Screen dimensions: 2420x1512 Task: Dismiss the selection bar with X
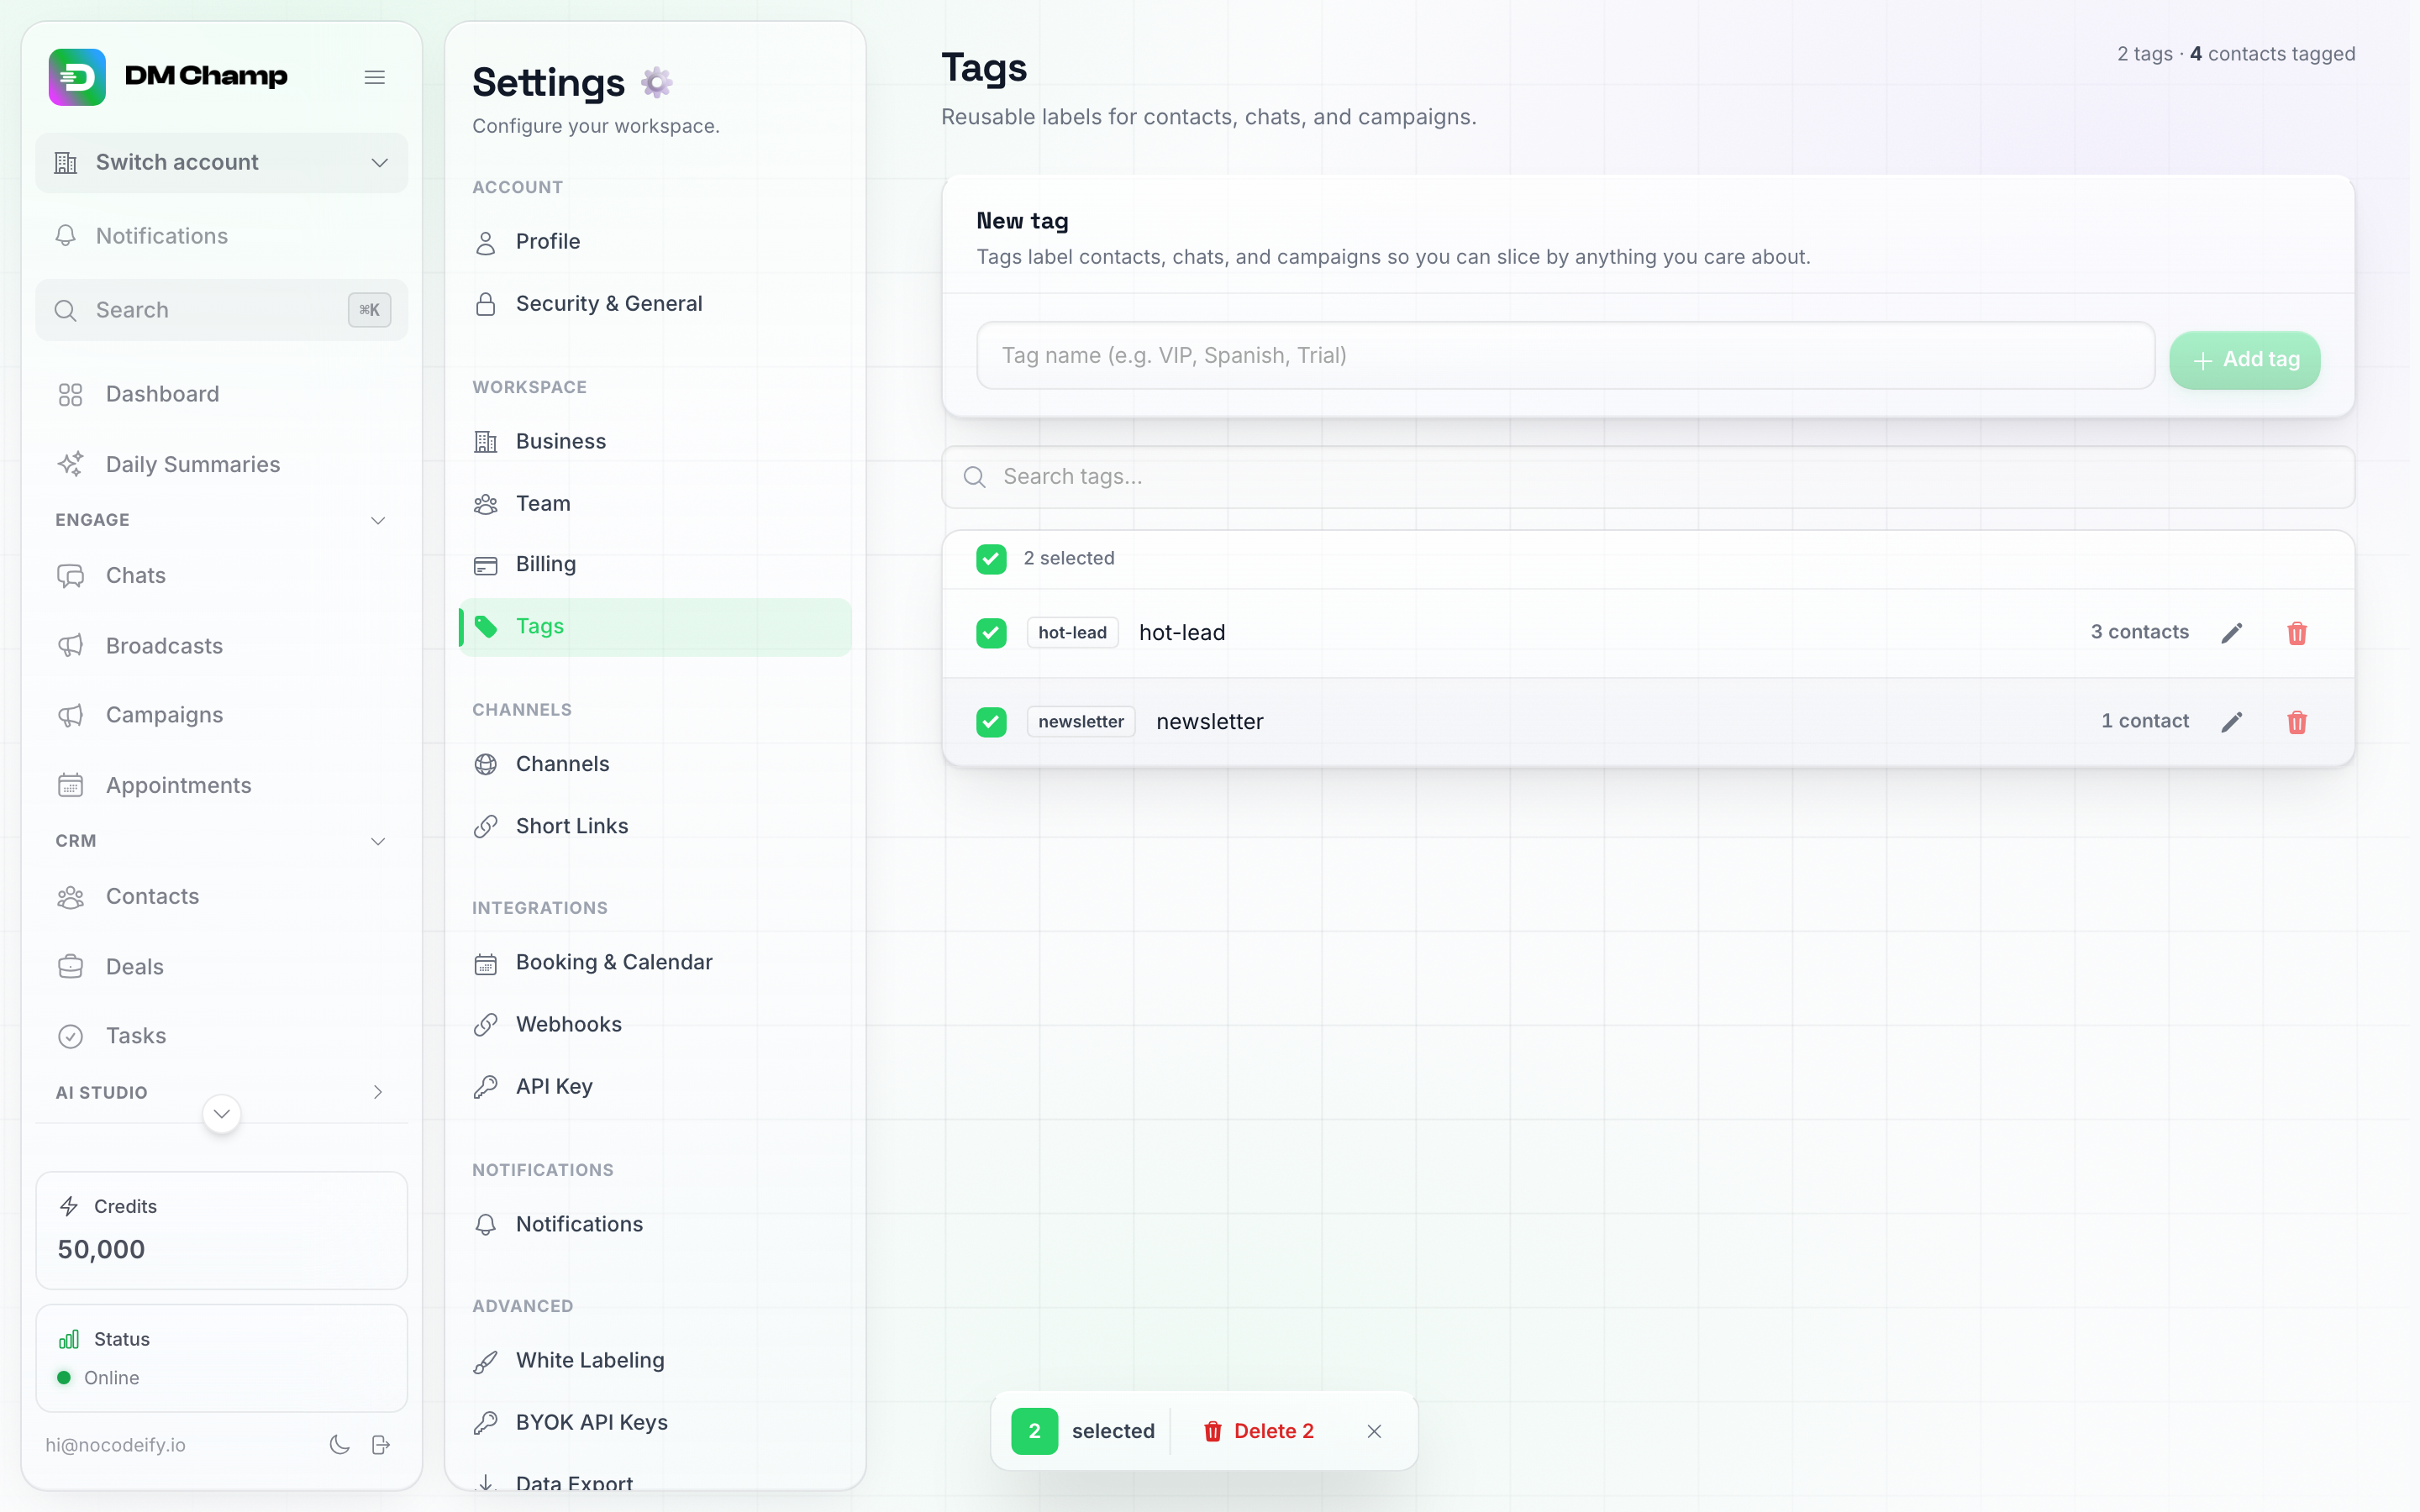(1375, 1431)
